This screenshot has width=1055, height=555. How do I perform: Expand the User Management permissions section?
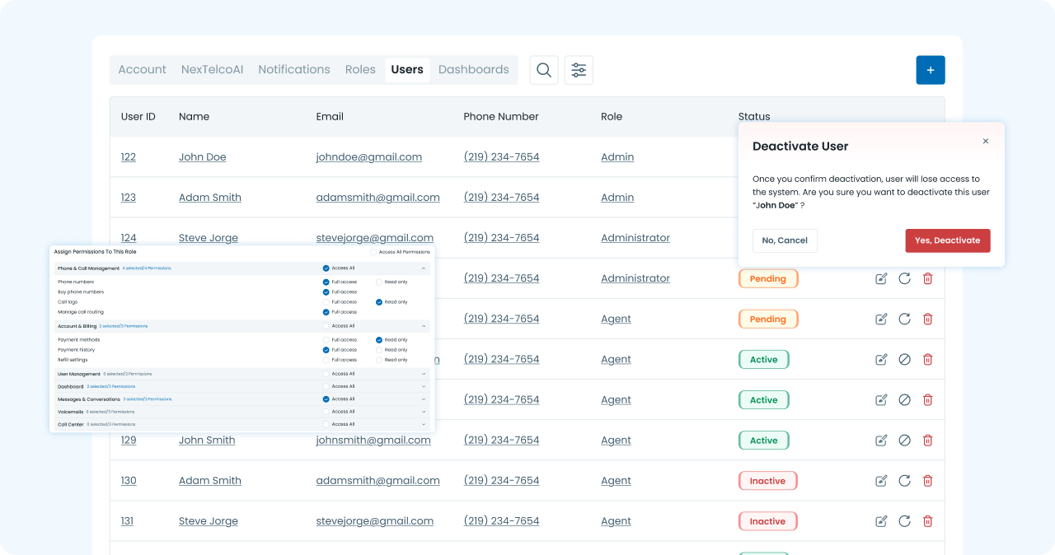[424, 374]
